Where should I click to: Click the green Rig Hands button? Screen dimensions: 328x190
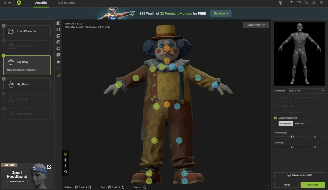(313, 185)
